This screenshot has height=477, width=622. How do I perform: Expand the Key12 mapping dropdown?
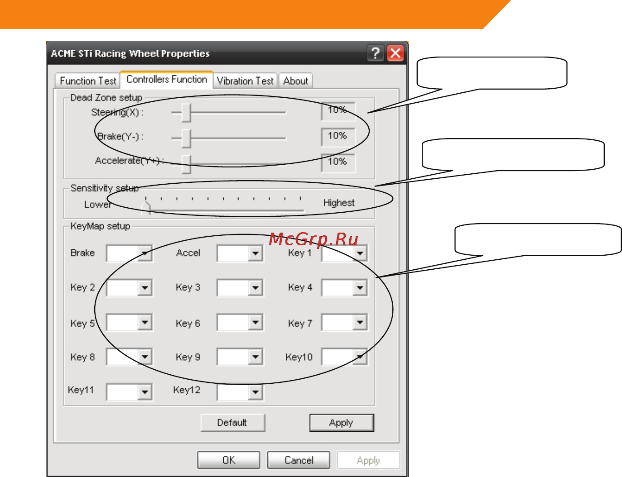coord(256,392)
